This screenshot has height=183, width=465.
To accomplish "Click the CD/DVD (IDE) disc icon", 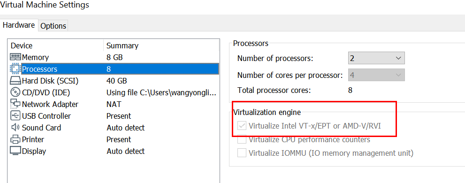I will tap(15, 92).
